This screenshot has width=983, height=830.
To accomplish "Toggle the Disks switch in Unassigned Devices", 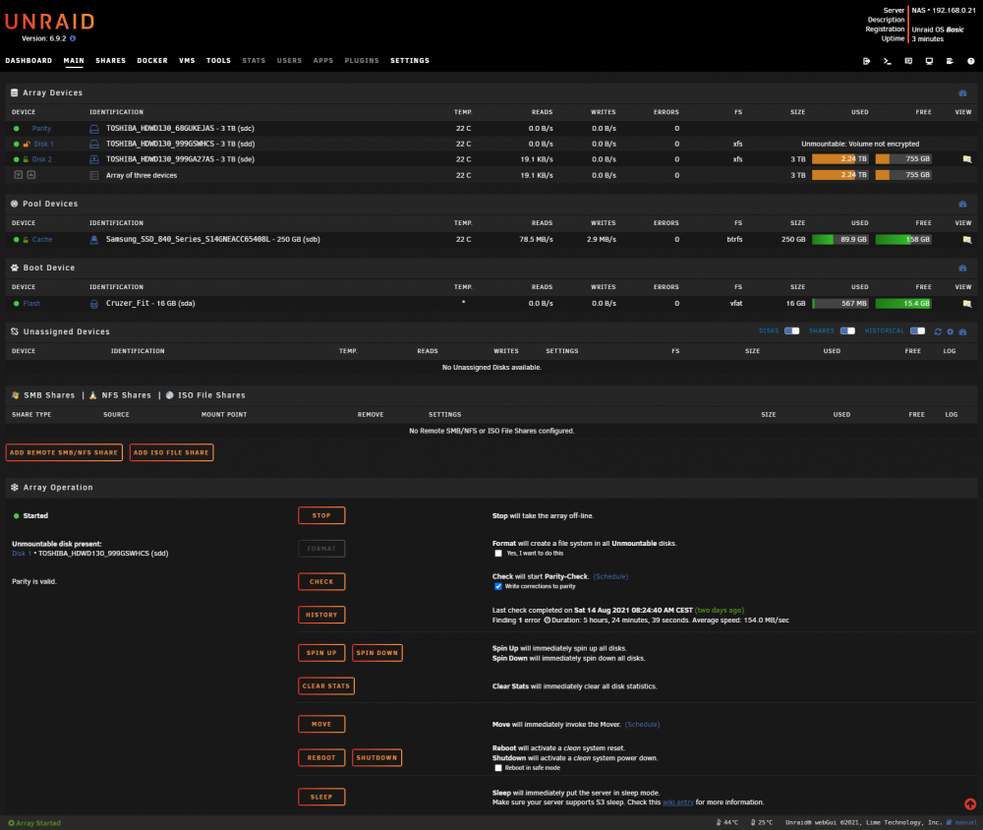I will [x=791, y=330].
